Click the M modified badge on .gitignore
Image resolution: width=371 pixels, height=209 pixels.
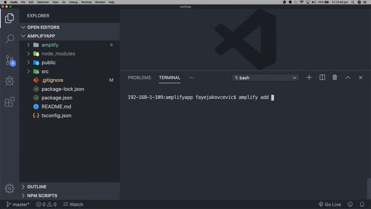[111, 80]
